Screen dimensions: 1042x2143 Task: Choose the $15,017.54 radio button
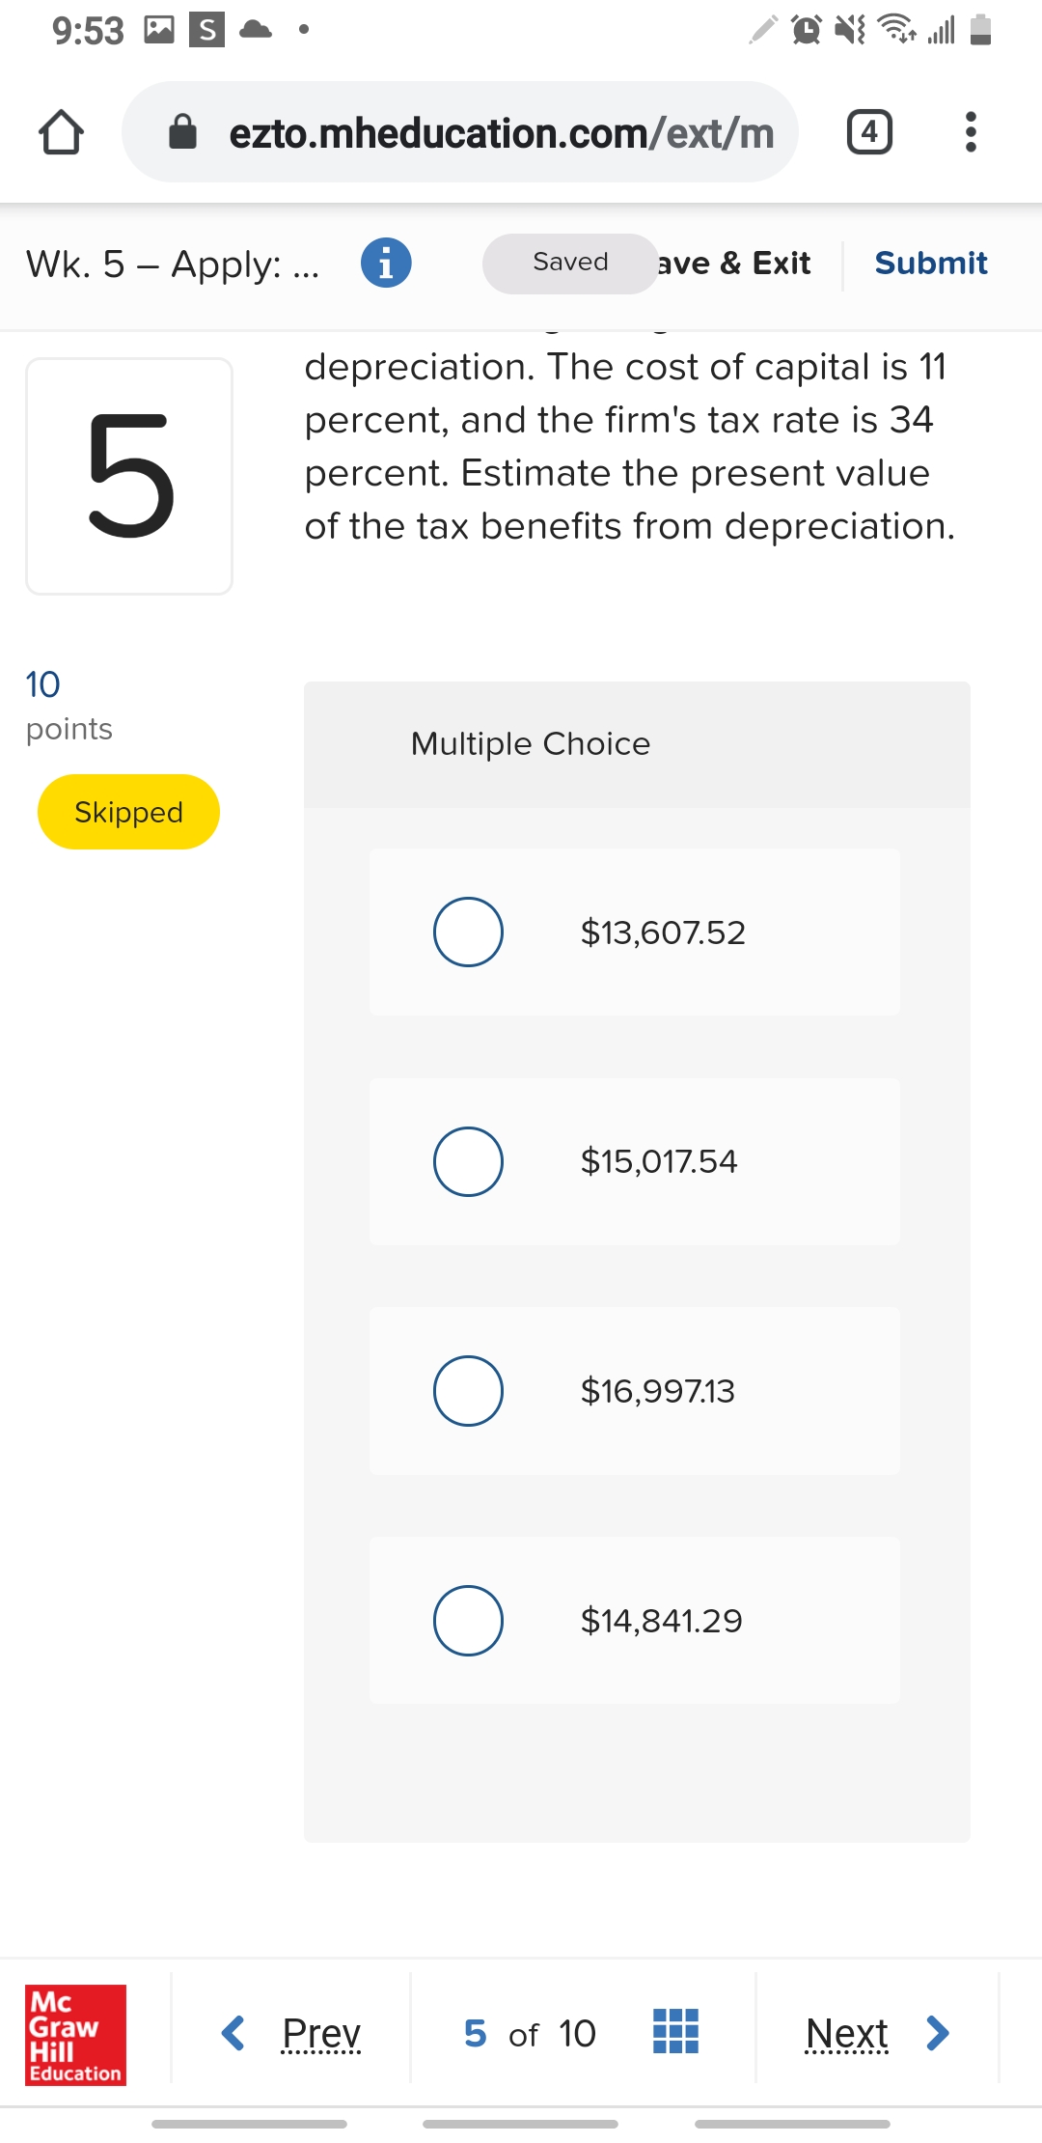click(x=468, y=1161)
